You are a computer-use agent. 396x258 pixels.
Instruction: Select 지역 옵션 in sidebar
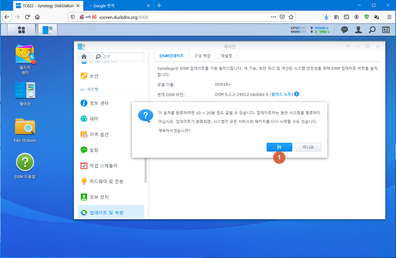coord(111,134)
